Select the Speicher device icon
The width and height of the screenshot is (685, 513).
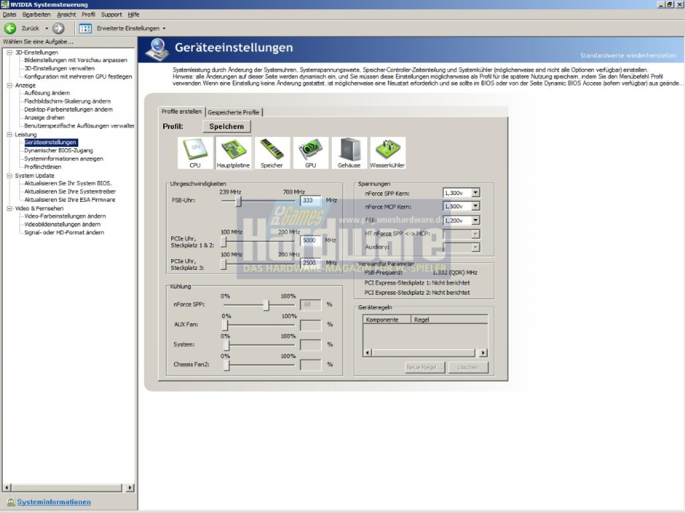(x=272, y=153)
